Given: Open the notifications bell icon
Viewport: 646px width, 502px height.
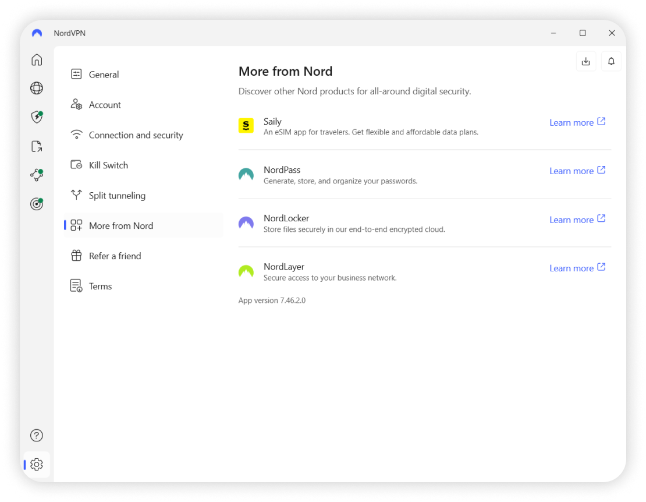Looking at the screenshot, I should pos(611,61).
